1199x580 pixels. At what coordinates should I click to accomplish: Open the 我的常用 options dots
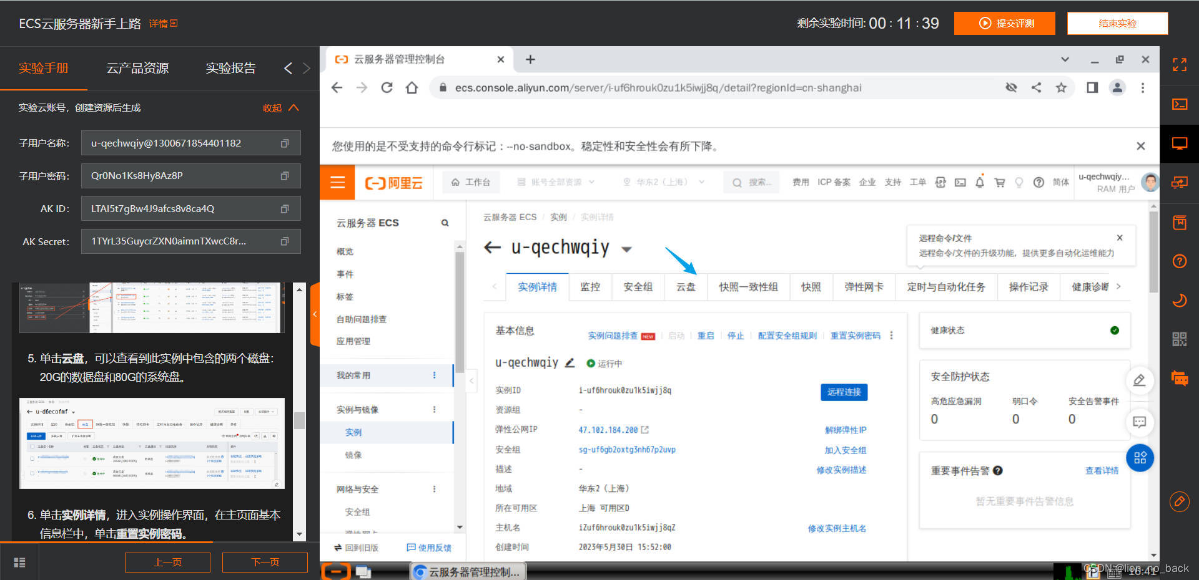tap(434, 375)
